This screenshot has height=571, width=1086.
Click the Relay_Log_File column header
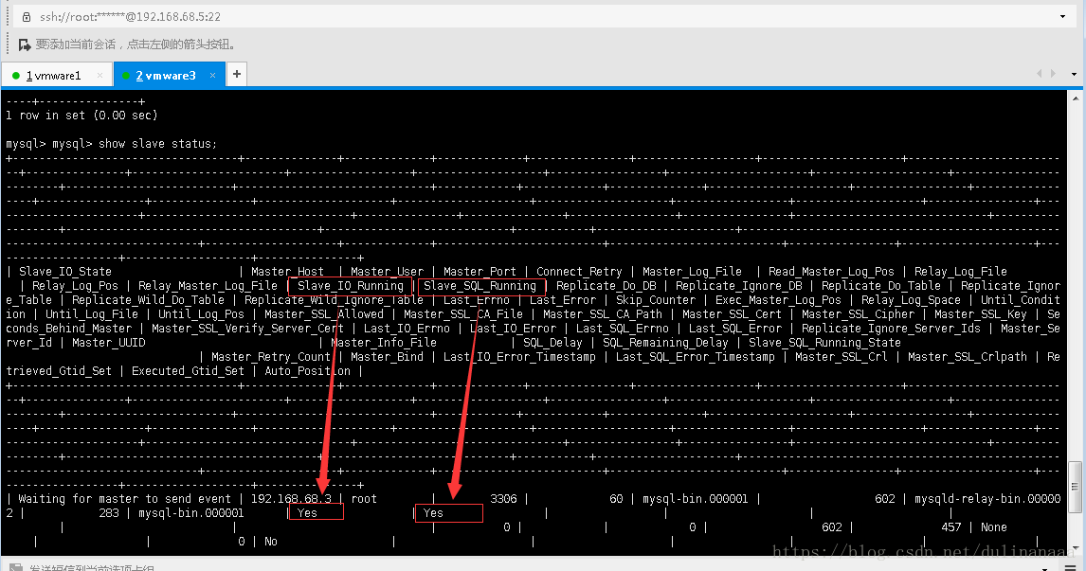(x=961, y=272)
